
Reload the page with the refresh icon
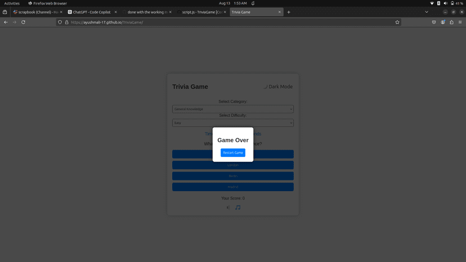click(23, 22)
